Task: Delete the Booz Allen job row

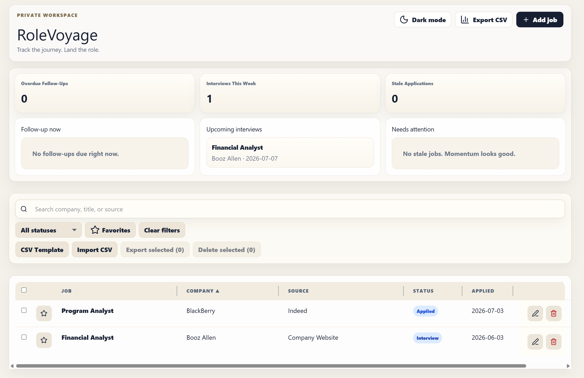Action: [x=554, y=342]
